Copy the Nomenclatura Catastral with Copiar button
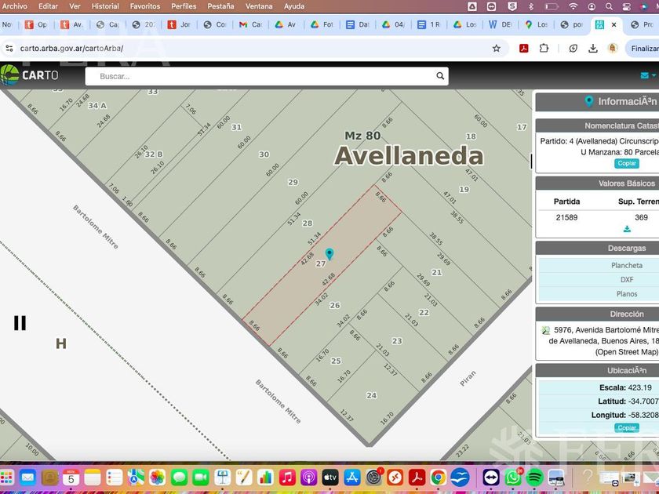The height and width of the screenshot is (494, 659). tap(627, 164)
